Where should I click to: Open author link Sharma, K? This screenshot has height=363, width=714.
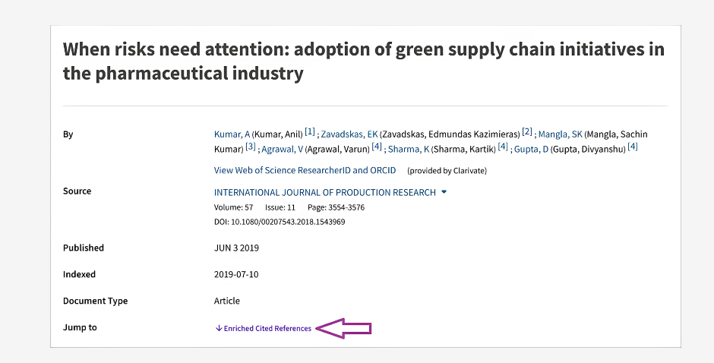pyautogui.click(x=409, y=150)
